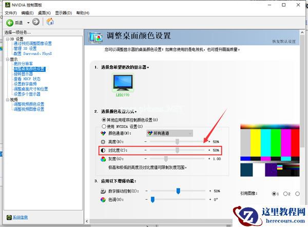Image resolution: width=308 pixels, height=227 pixels.
Task: Open the 帮助(H) menu
Action: tap(83, 13)
